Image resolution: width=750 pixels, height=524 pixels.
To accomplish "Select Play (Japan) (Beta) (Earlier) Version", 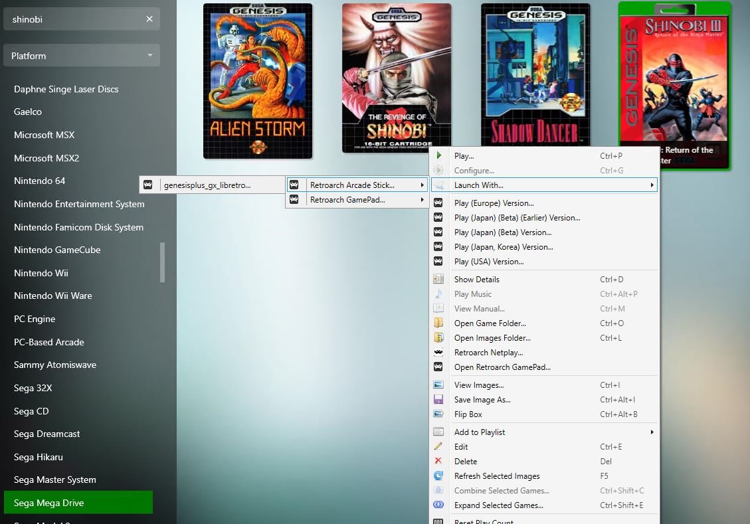I will (x=545, y=218).
